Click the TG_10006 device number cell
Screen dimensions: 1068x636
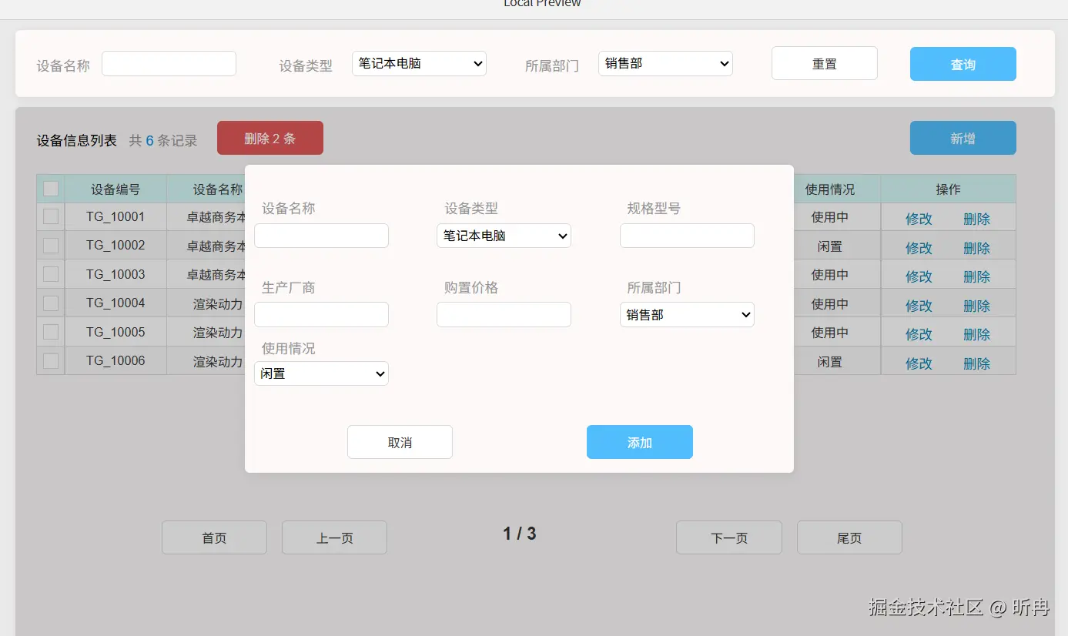116,361
